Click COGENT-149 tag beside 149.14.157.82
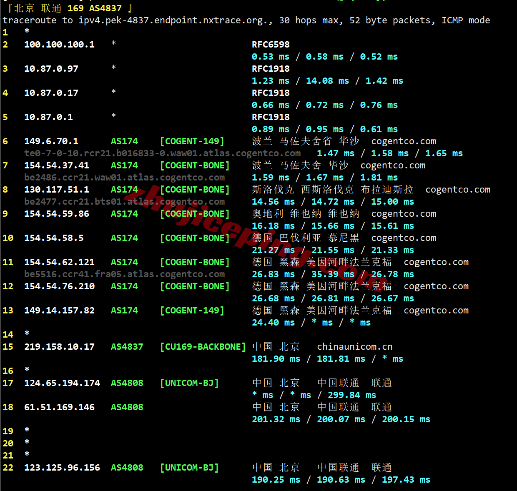 (x=192, y=311)
